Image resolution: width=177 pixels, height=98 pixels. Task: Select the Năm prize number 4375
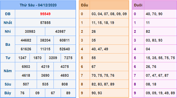point(65,67)
